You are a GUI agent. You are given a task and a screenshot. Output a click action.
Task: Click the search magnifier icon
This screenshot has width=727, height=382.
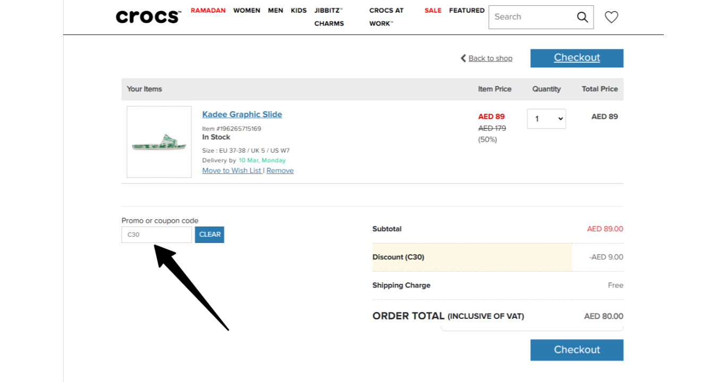[582, 17]
